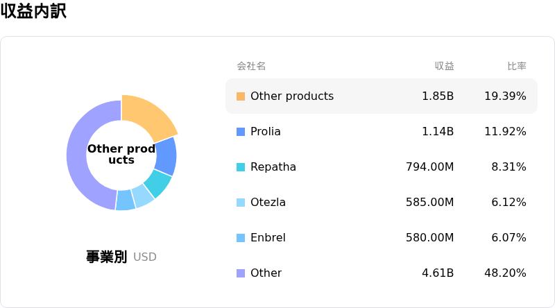555x308 pixels.
Task: Click the purple Other legend swatch
Action: pyautogui.click(x=241, y=273)
